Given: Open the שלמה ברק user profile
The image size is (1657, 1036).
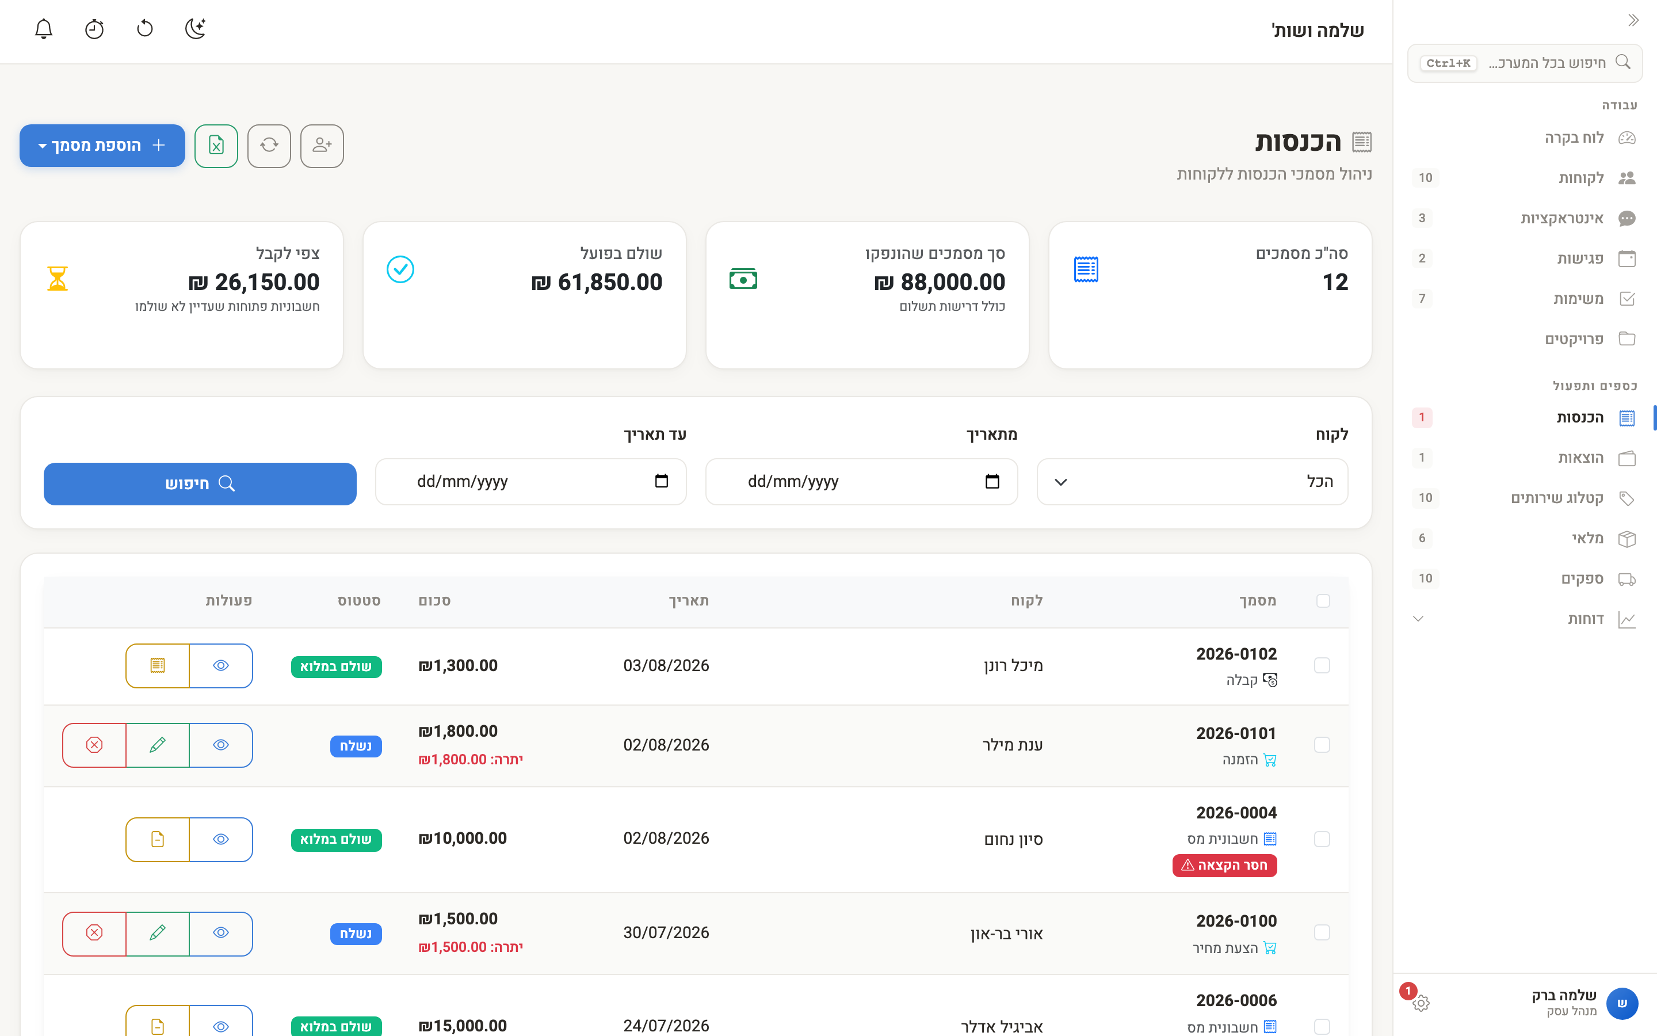Looking at the screenshot, I should click(x=1585, y=1003).
